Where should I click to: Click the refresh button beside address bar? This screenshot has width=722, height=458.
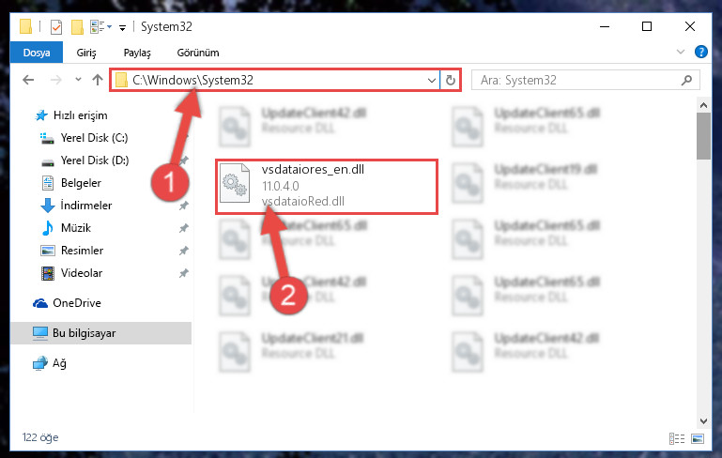coord(451,80)
